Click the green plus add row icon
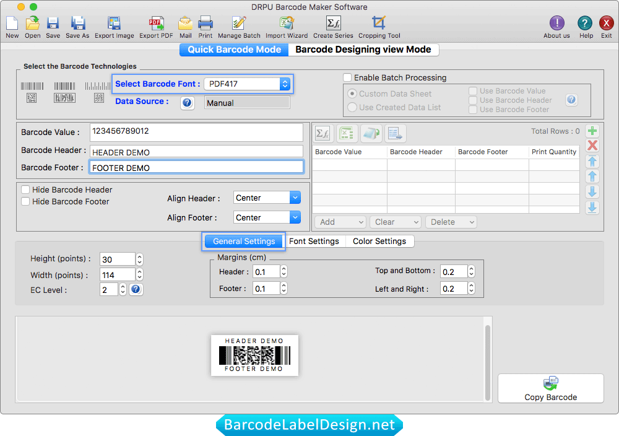The height and width of the screenshot is (436, 619). tap(592, 131)
